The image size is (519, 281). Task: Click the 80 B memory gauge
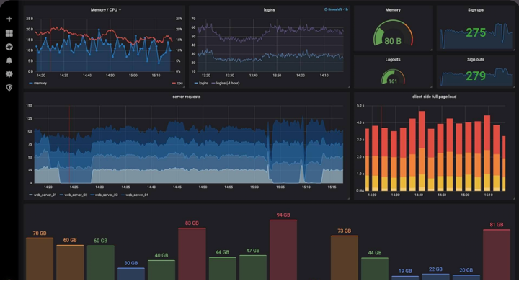coord(393,33)
